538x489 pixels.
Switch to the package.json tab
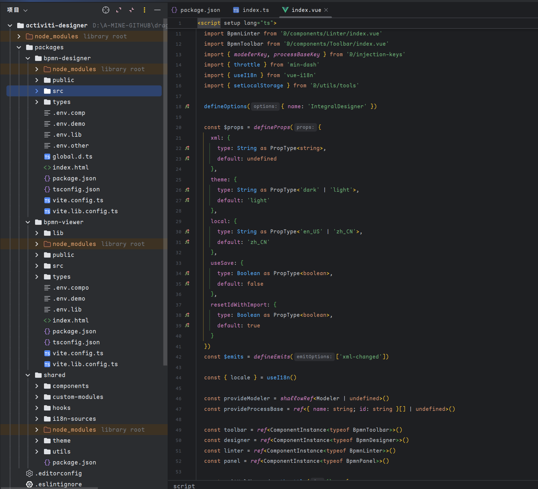click(x=196, y=10)
